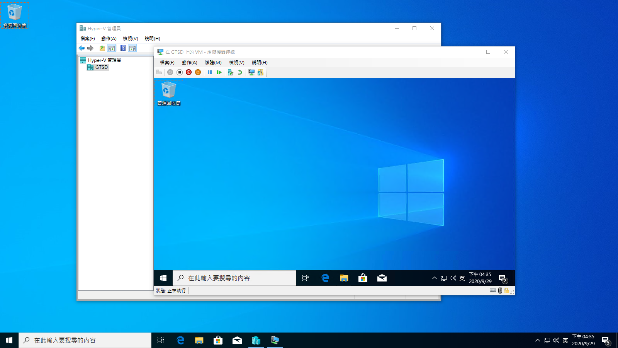618x348 pixels.
Task: Click the red Shut Down VM icon
Action: 189,72
